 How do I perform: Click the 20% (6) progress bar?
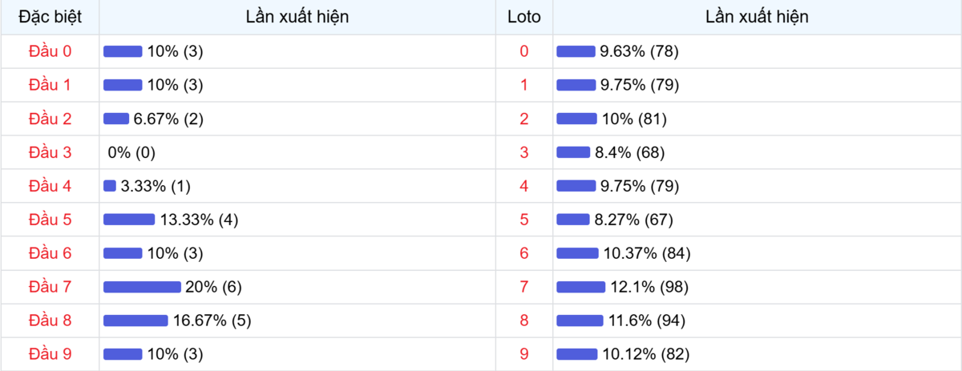(142, 287)
